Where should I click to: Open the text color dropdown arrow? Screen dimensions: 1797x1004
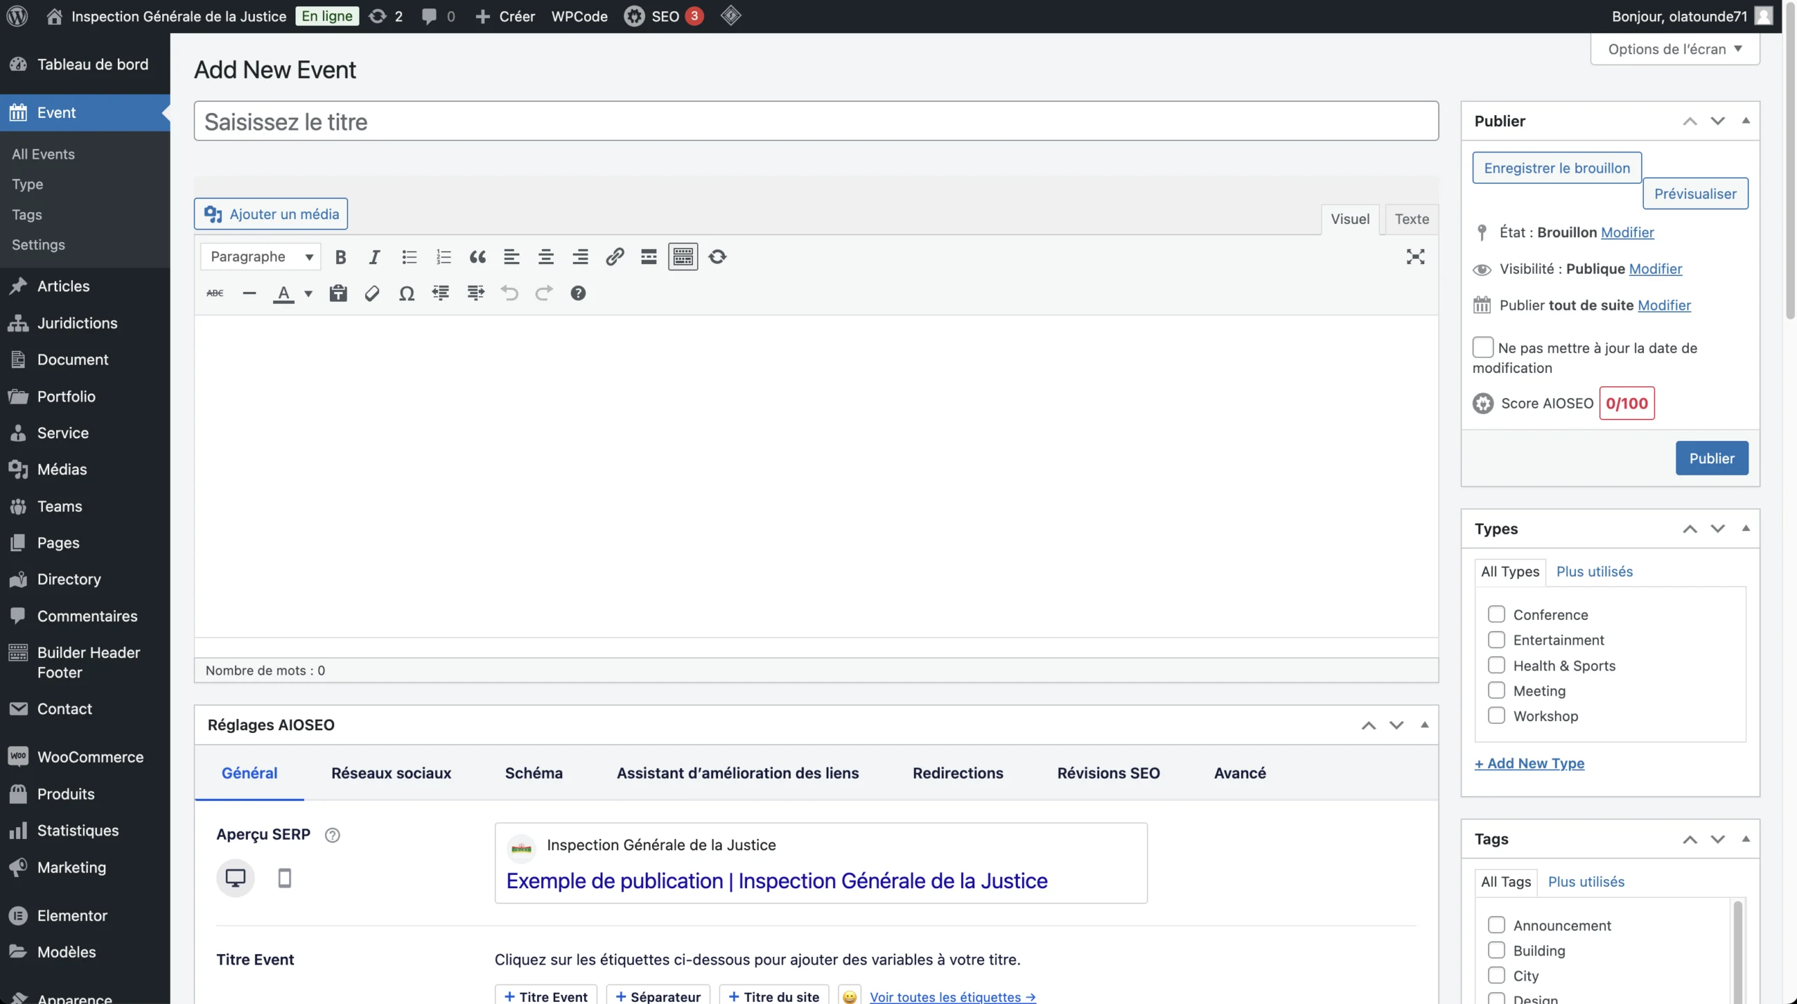pyautogui.click(x=308, y=293)
